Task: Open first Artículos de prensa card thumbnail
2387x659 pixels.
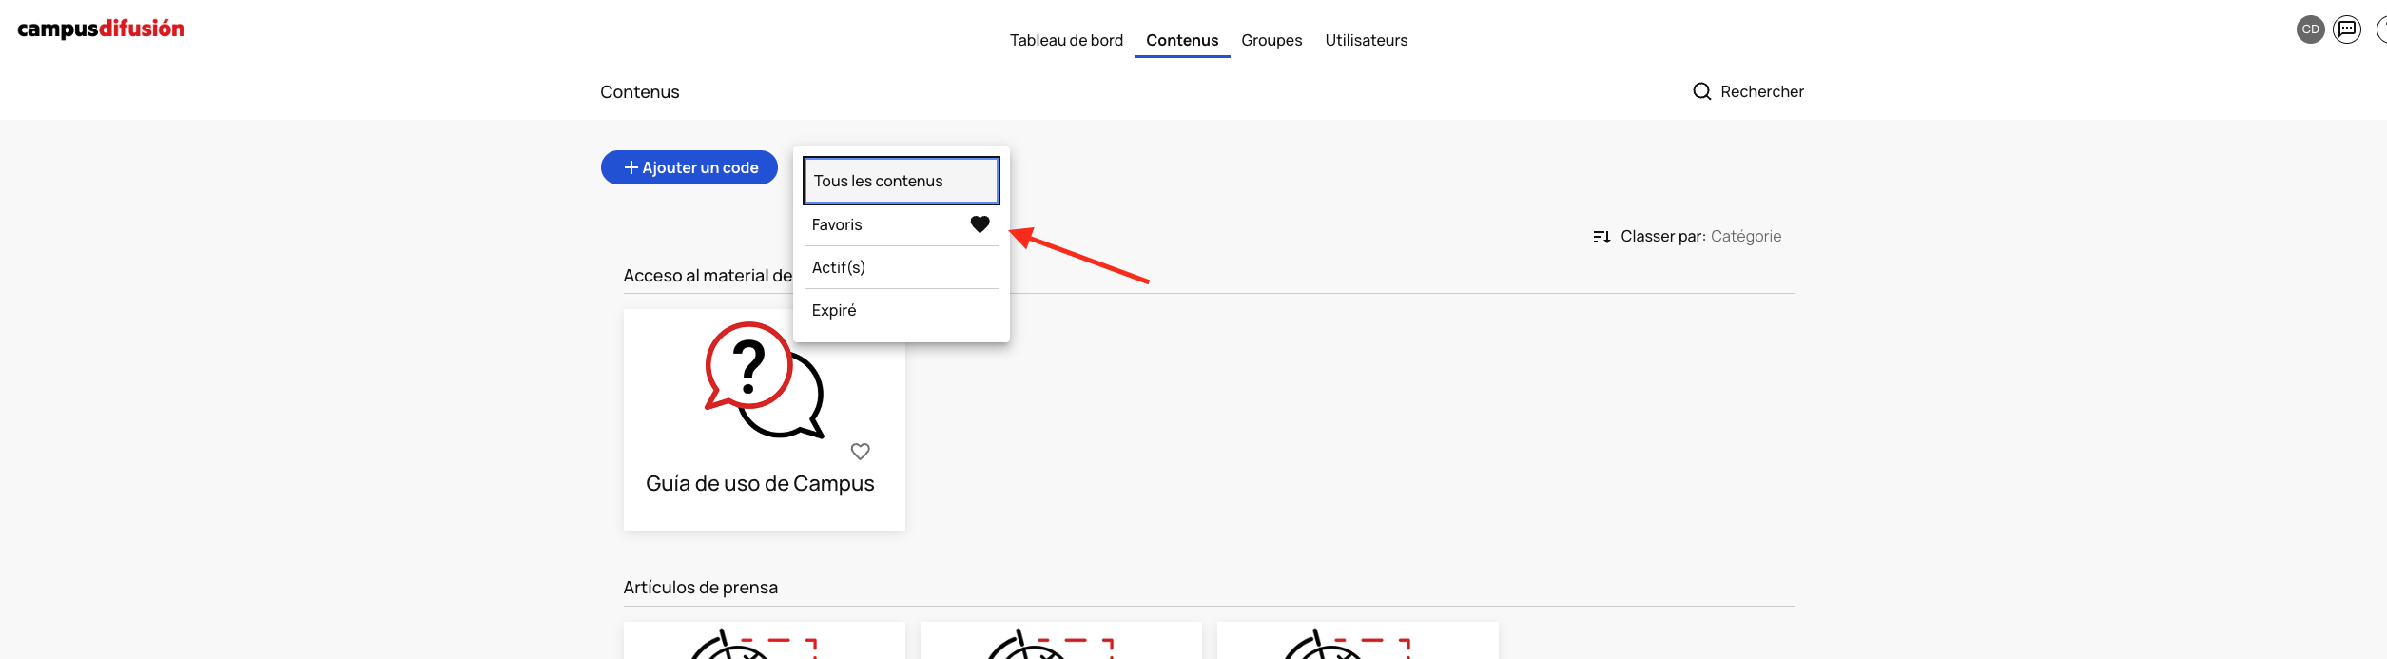Action: pos(764,643)
